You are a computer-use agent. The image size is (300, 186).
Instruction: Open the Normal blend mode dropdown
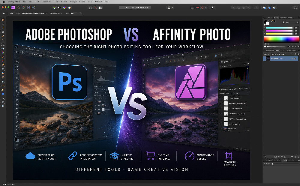(x=286, y=54)
